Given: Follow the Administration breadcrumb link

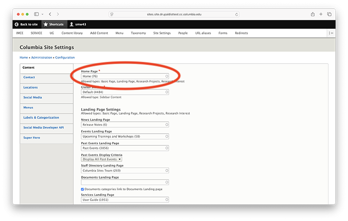Looking at the screenshot, I should click(x=41, y=58).
